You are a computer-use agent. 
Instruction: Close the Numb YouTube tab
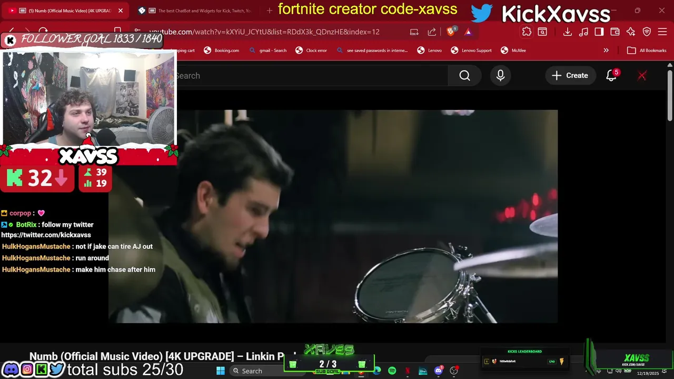pos(120,11)
